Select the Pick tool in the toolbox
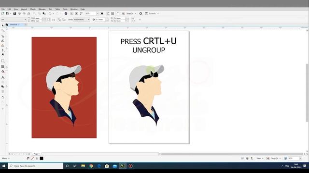 [x=3, y=25]
